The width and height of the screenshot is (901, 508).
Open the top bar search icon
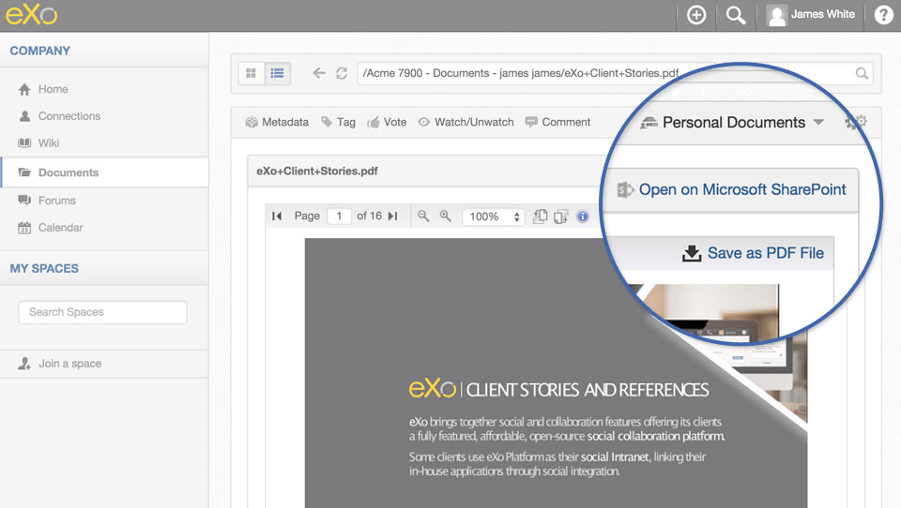[736, 15]
